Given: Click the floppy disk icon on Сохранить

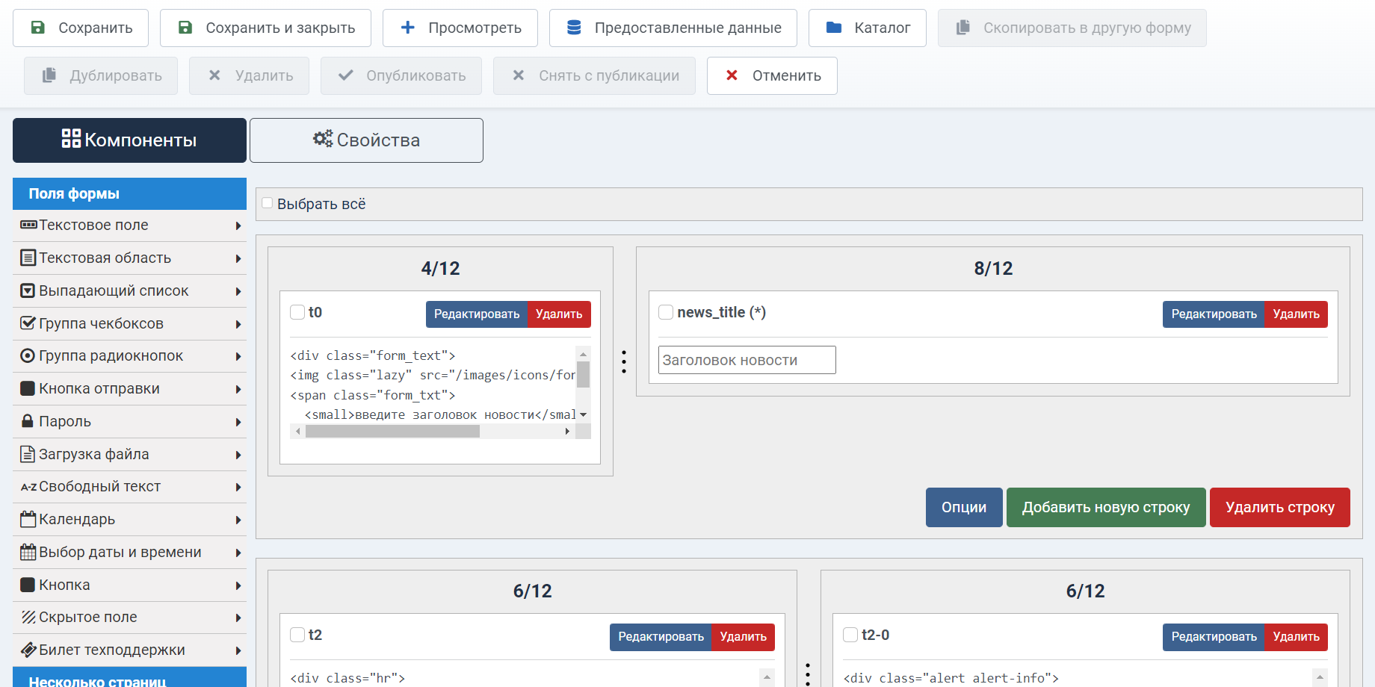Looking at the screenshot, I should click(x=37, y=28).
